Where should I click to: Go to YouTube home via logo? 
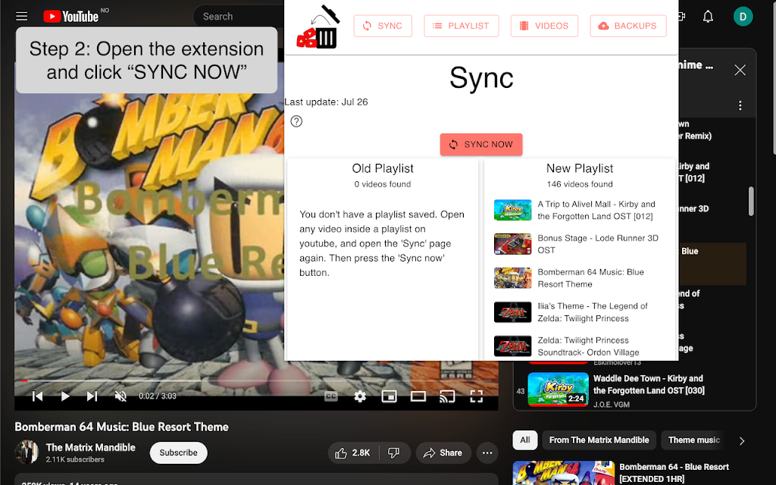pos(70,17)
